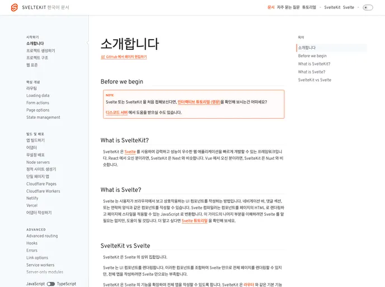The width and height of the screenshot is (385, 287).
Task: Select 무설정 배포 in the sidebar
Action: (36, 155)
